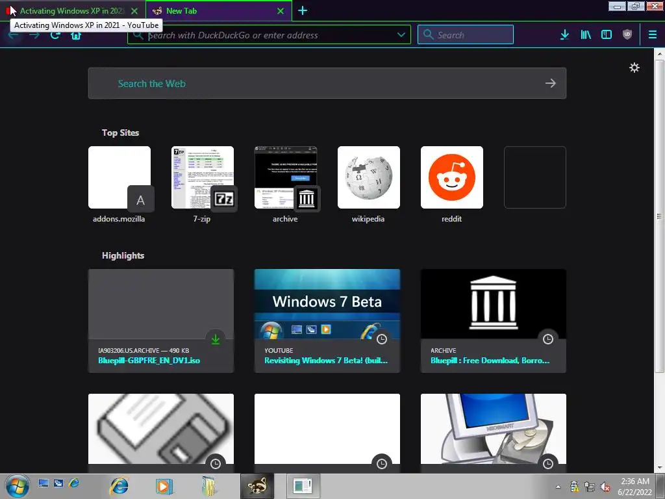Click the toolbar Search box

[465, 35]
